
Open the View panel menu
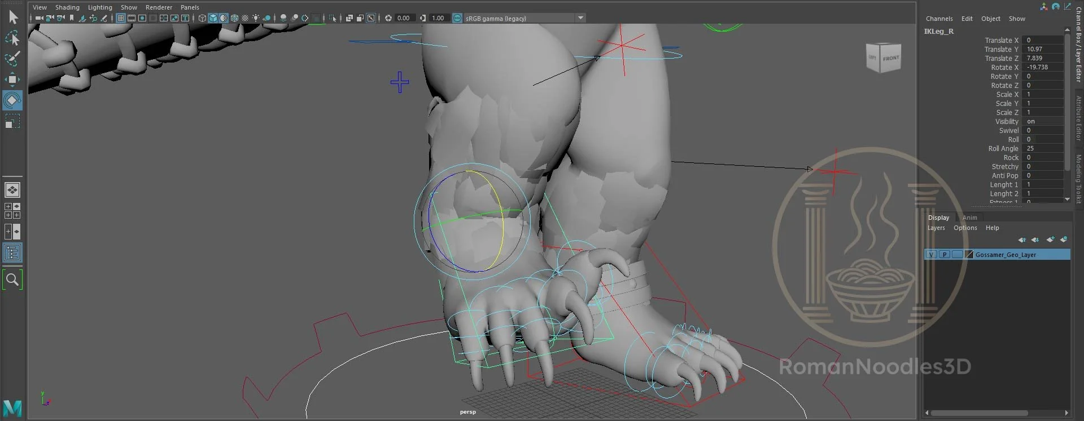pyautogui.click(x=40, y=7)
